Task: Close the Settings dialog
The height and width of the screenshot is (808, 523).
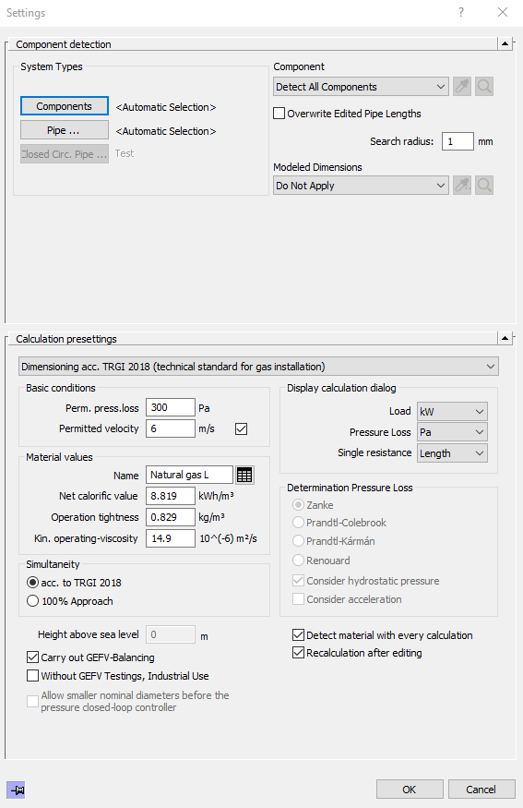Action: pos(503,12)
